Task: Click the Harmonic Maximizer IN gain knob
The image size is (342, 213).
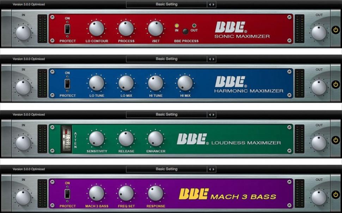Action: [x=23, y=87]
